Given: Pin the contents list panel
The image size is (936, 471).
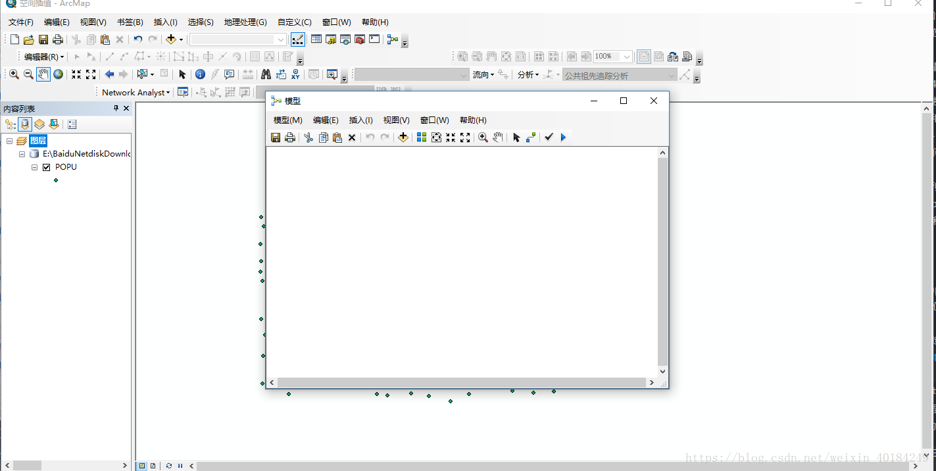Looking at the screenshot, I should (x=116, y=108).
